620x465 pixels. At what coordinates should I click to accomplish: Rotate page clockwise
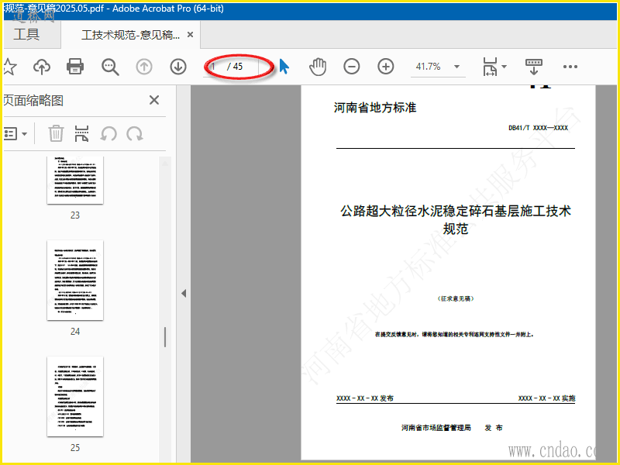[x=135, y=133]
